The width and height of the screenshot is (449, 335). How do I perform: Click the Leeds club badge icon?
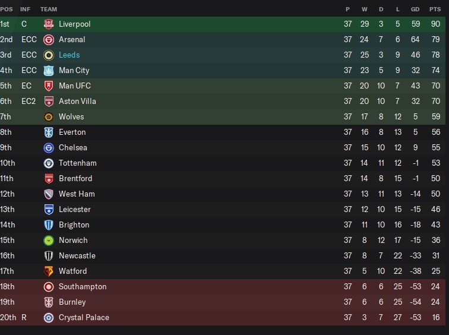coord(49,55)
